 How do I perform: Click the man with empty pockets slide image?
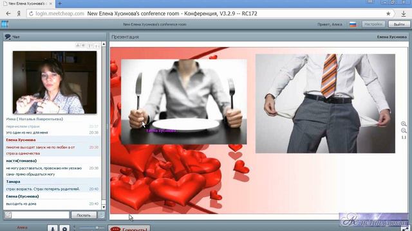point(325,103)
